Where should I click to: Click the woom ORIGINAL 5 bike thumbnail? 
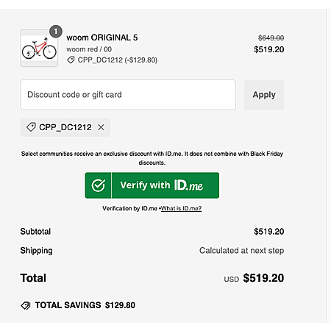point(39,48)
